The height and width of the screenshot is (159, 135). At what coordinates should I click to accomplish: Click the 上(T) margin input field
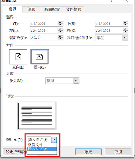[x=44, y=24]
